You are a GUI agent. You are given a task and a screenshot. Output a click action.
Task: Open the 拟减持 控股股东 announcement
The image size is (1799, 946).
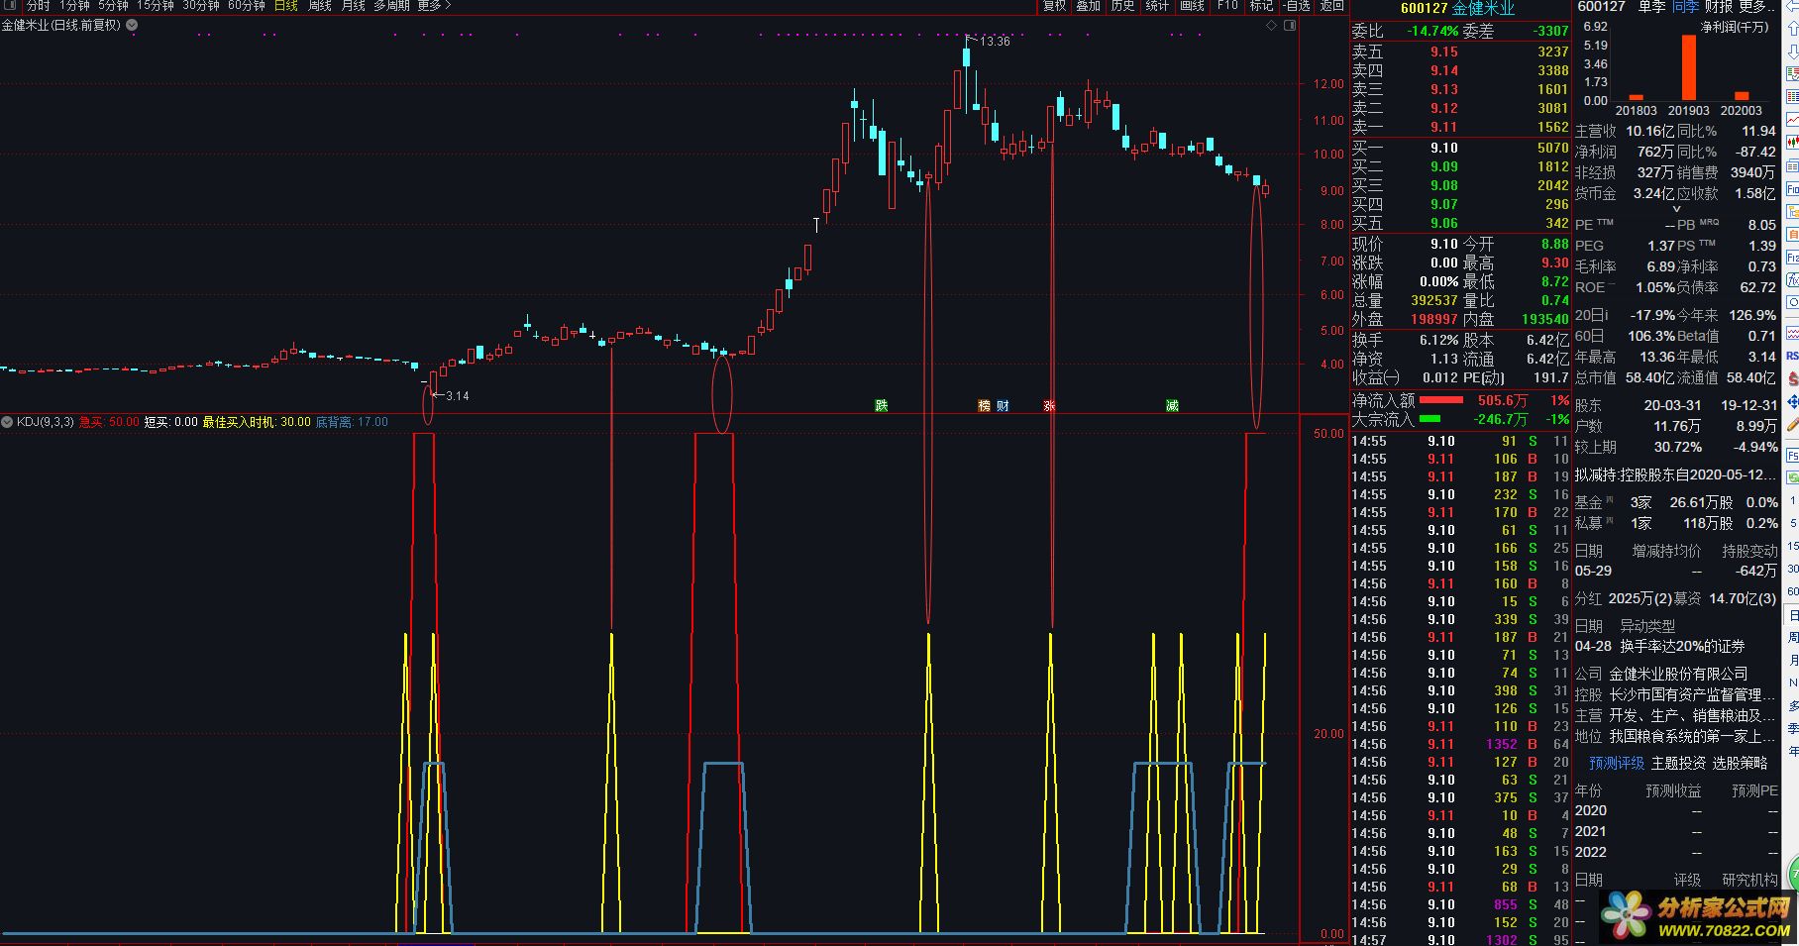(x=1676, y=475)
